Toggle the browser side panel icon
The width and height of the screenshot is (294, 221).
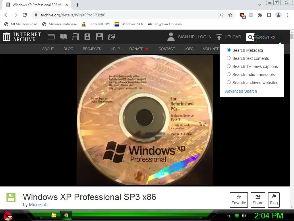[x=269, y=15]
